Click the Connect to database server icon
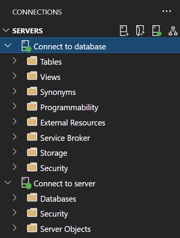This screenshot has height=238, width=180. [x=26, y=46]
